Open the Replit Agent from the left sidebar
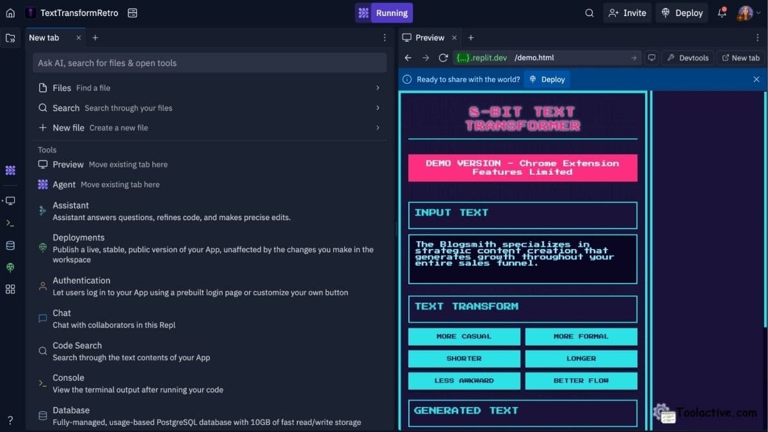The height and width of the screenshot is (432, 768). 10,170
